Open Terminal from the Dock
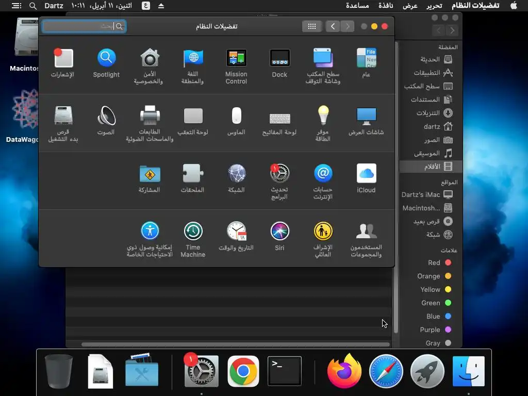The image size is (528, 396). tap(285, 371)
